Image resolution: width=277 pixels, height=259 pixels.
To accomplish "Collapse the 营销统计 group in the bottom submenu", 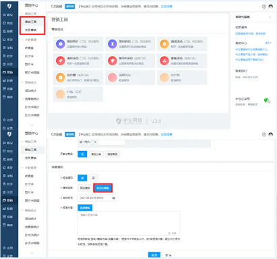I will [22, 210].
